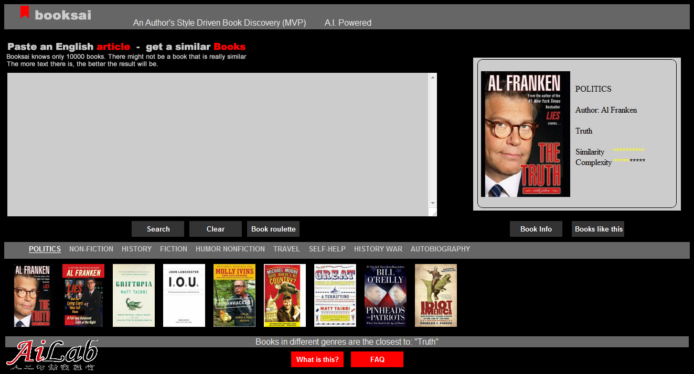This screenshot has width=694, height=374.
Task: Switch to the FICTION genre tab
Action: click(174, 249)
